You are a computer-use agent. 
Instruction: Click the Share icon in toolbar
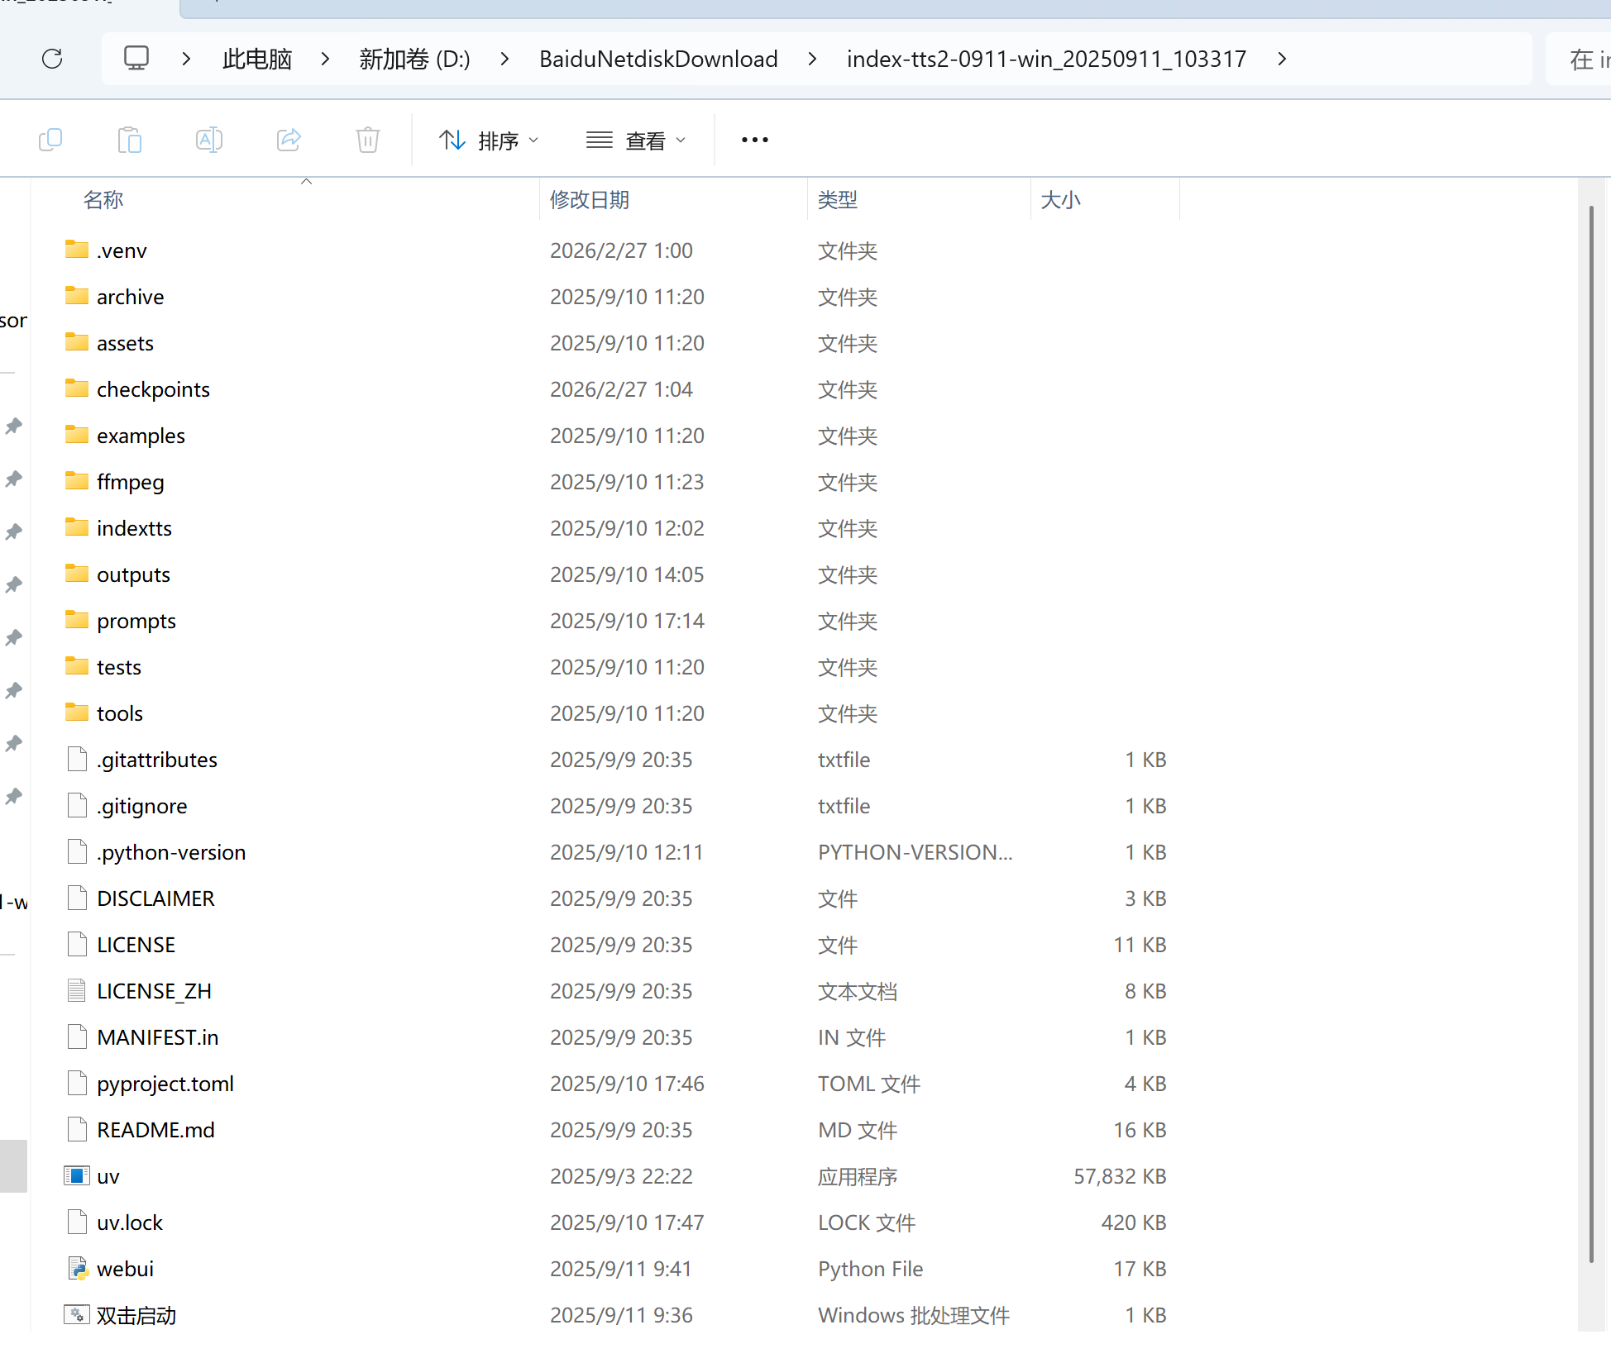[289, 140]
